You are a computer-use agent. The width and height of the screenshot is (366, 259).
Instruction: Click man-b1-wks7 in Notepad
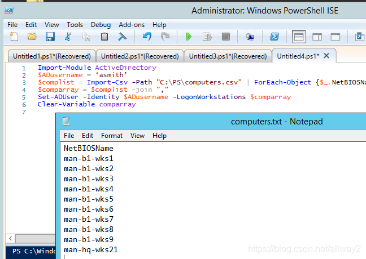[x=89, y=219]
